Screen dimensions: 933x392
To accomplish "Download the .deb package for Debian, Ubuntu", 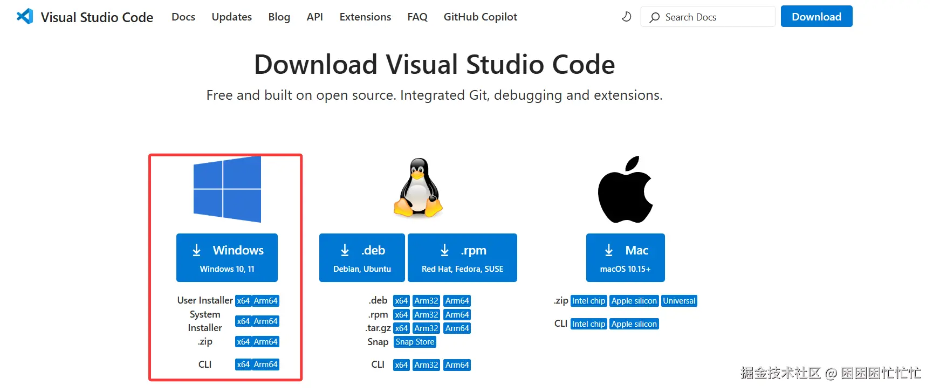I will tap(362, 258).
